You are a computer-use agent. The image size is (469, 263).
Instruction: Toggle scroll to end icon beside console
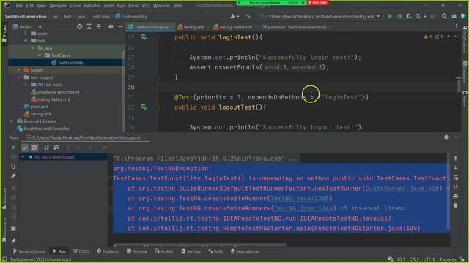pos(456,187)
